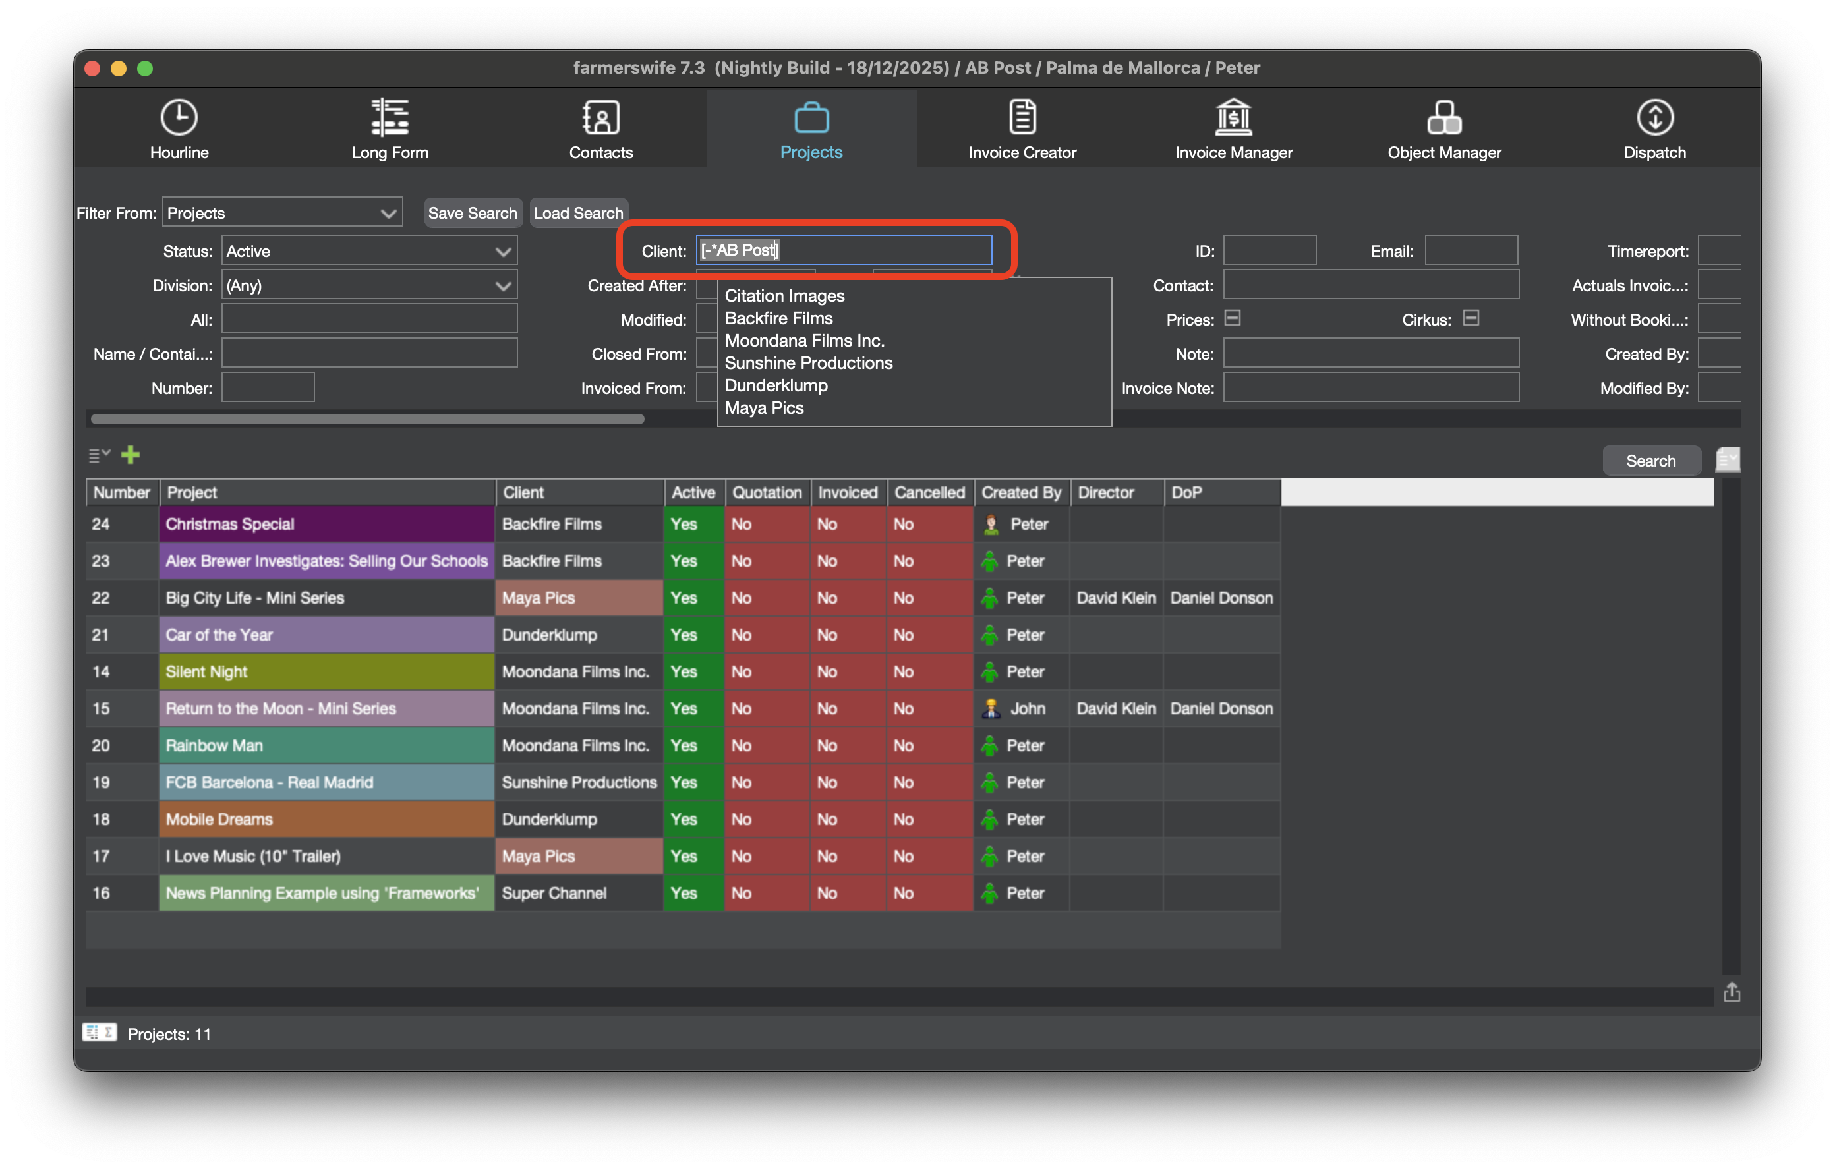Image resolution: width=1835 pixels, height=1169 pixels.
Task: Open the Filter From Projects dropdown
Action: tap(282, 214)
